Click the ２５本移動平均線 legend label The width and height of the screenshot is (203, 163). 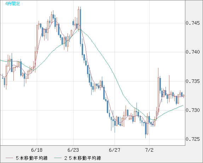(x=83, y=158)
